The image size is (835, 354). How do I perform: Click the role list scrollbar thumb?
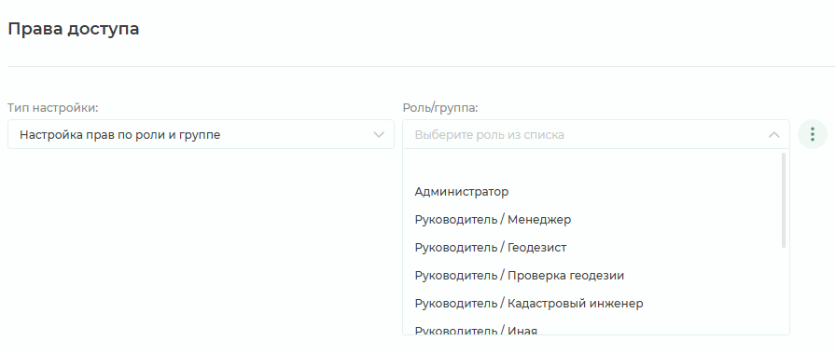point(784,200)
